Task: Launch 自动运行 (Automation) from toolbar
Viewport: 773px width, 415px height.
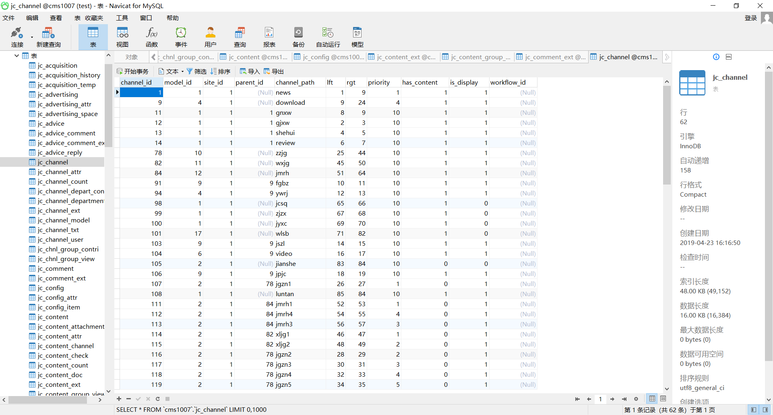Action: tap(328, 37)
